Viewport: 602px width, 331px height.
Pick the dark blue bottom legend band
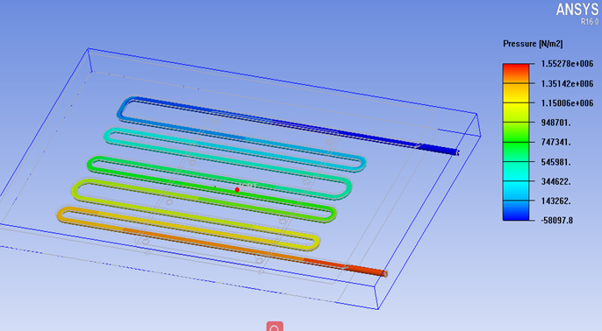tap(516, 210)
